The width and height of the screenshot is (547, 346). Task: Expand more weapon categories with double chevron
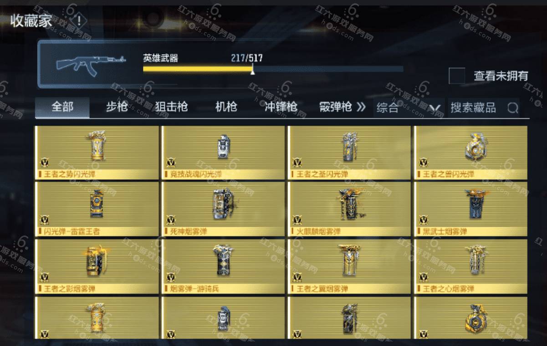(361, 107)
